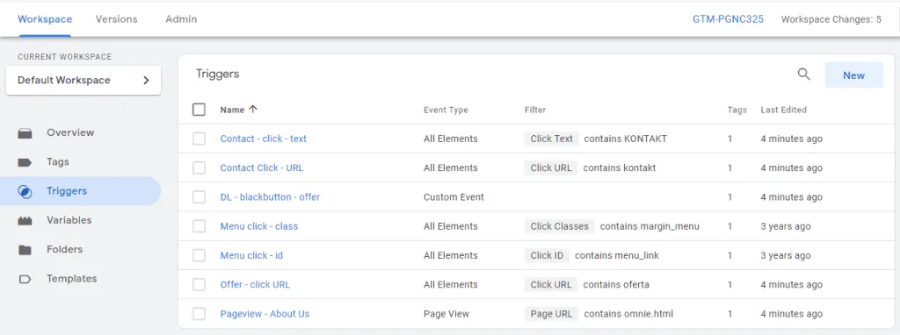Open the Versions tab

coord(117,19)
